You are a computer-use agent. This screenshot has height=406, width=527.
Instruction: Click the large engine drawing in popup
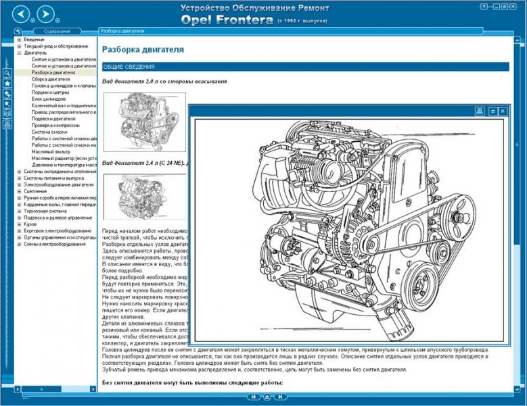point(349,230)
